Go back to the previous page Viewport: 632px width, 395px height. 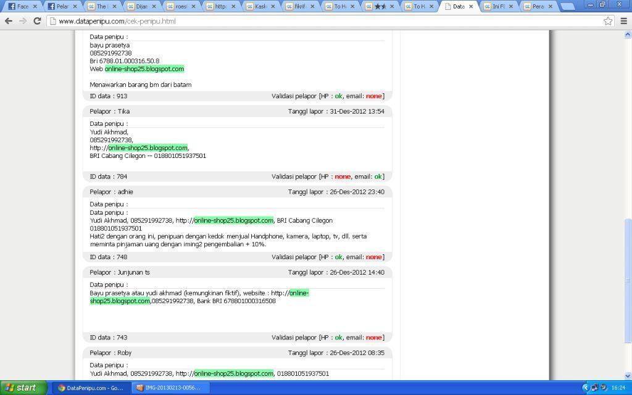click(9, 21)
